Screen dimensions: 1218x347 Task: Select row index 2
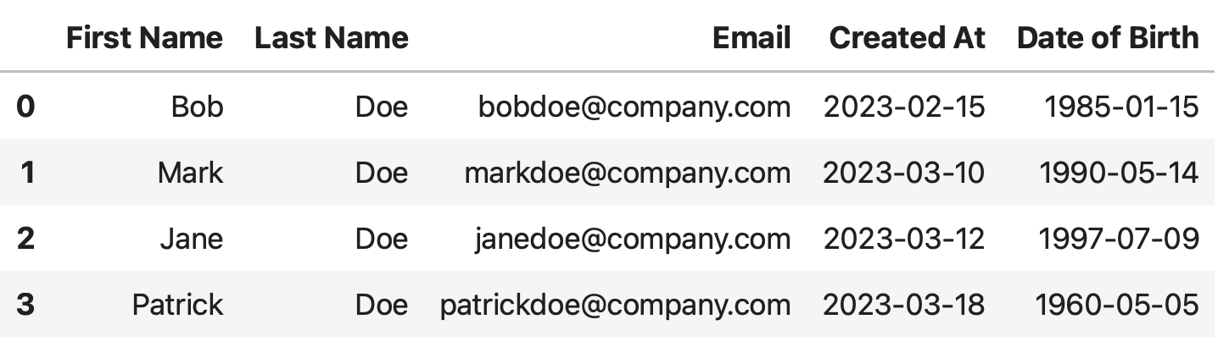click(x=26, y=239)
